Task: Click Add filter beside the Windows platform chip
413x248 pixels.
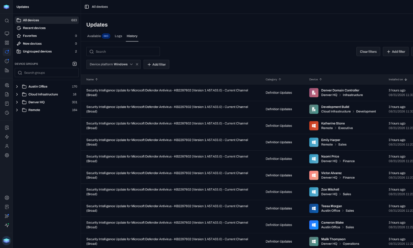Action: [156, 64]
